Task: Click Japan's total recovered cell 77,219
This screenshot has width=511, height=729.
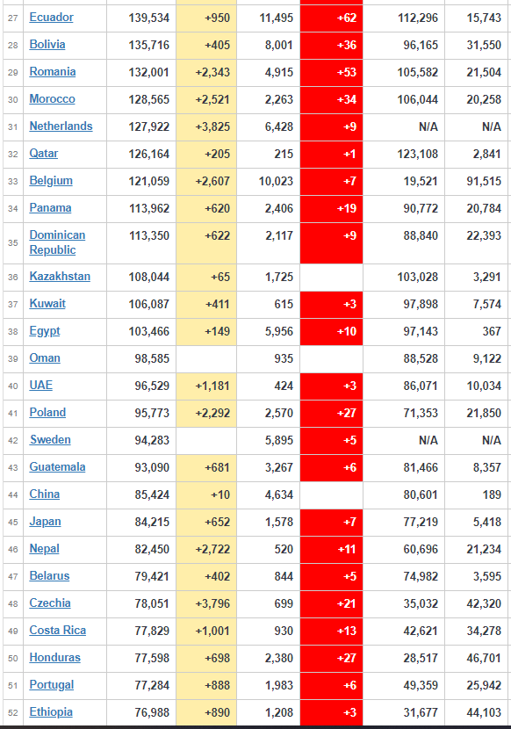Action: [x=404, y=522]
